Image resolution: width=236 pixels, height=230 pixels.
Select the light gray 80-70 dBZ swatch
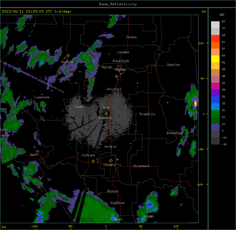215,25
